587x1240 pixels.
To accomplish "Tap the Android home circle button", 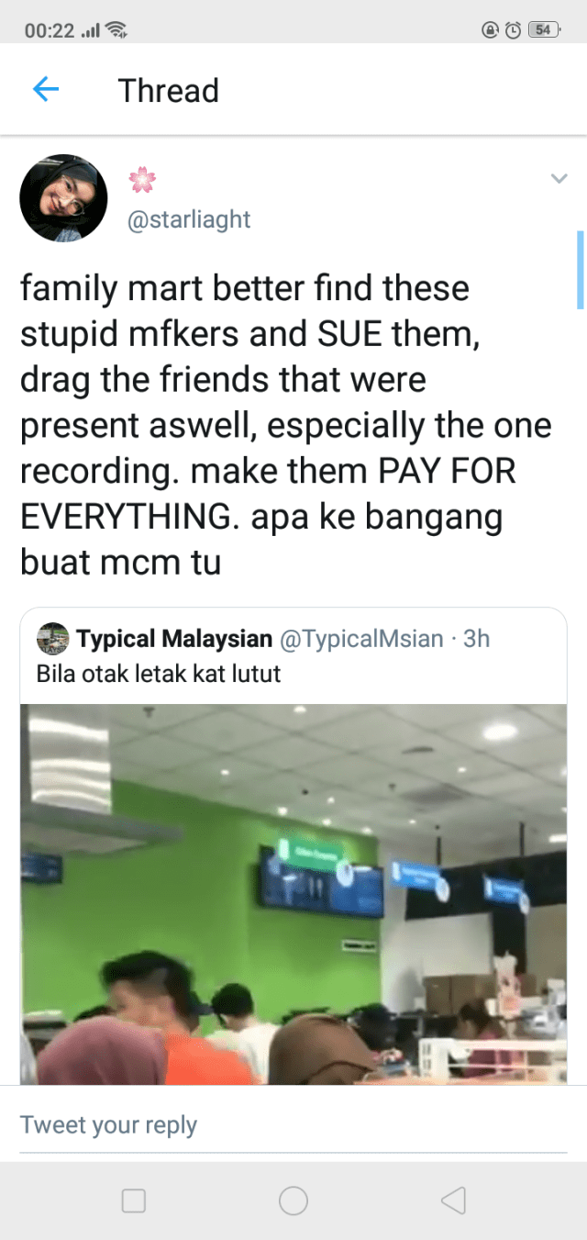I will pyautogui.click(x=293, y=1200).
